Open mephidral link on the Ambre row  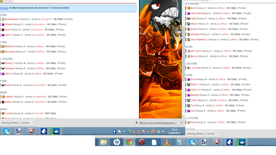40,102
